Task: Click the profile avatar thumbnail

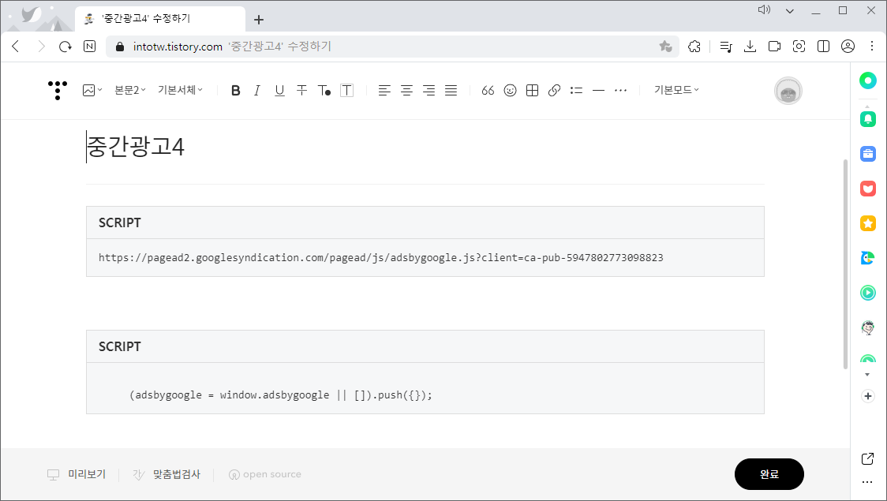Action: point(788,91)
